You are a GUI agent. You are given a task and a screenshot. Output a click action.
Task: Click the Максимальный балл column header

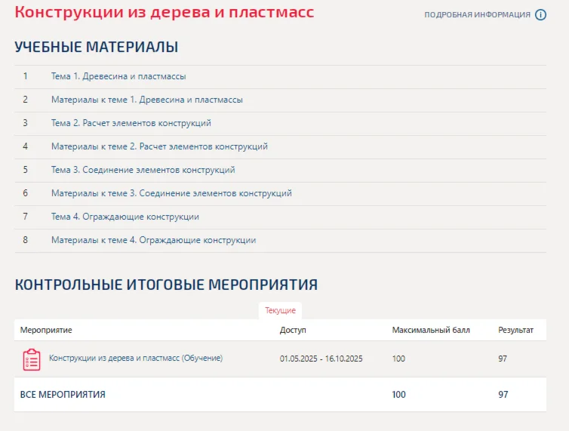[x=431, y=330]
